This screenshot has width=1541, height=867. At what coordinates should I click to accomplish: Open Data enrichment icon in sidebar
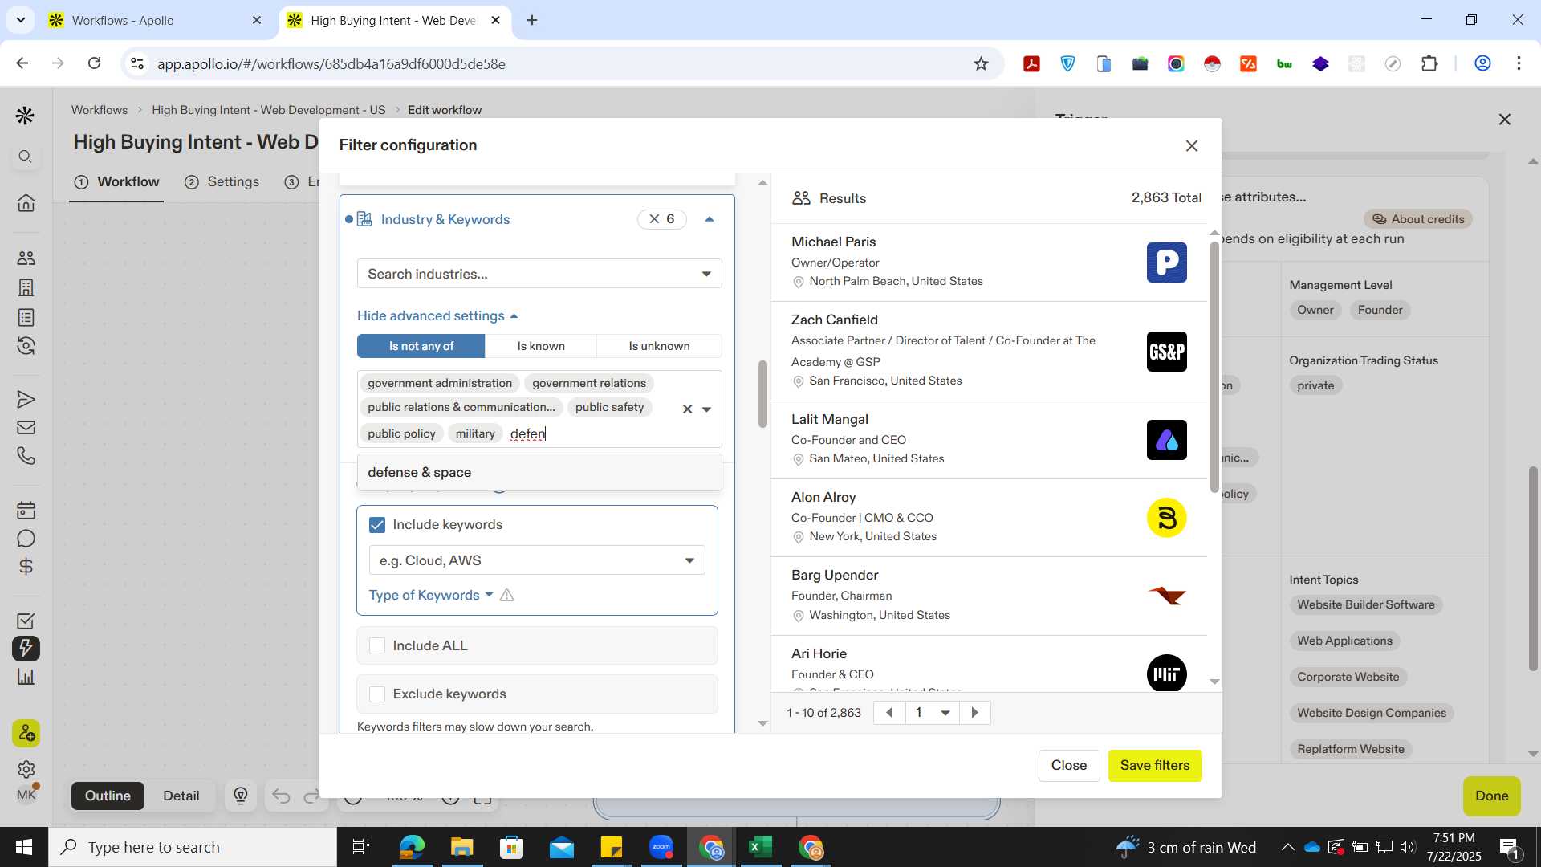click(26, 346)
